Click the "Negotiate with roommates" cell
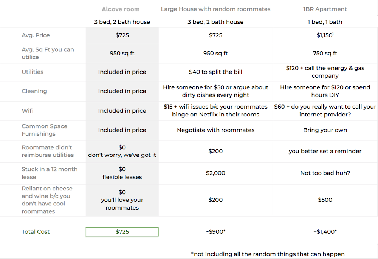Image resolution: width=378 pixels, height=259 pixels. 215,130
